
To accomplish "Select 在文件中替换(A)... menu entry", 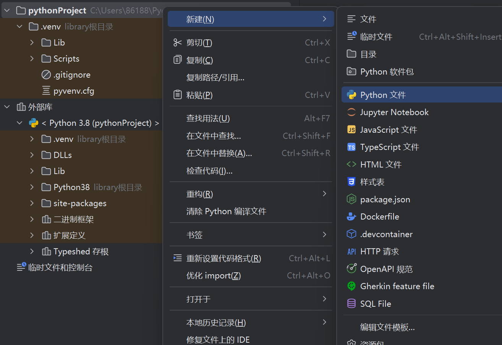I will (x=251, y=153).
